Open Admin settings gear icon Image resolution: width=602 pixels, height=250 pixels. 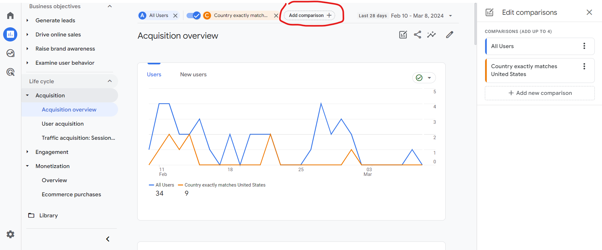pyautogui.click(x=10, y=234)
